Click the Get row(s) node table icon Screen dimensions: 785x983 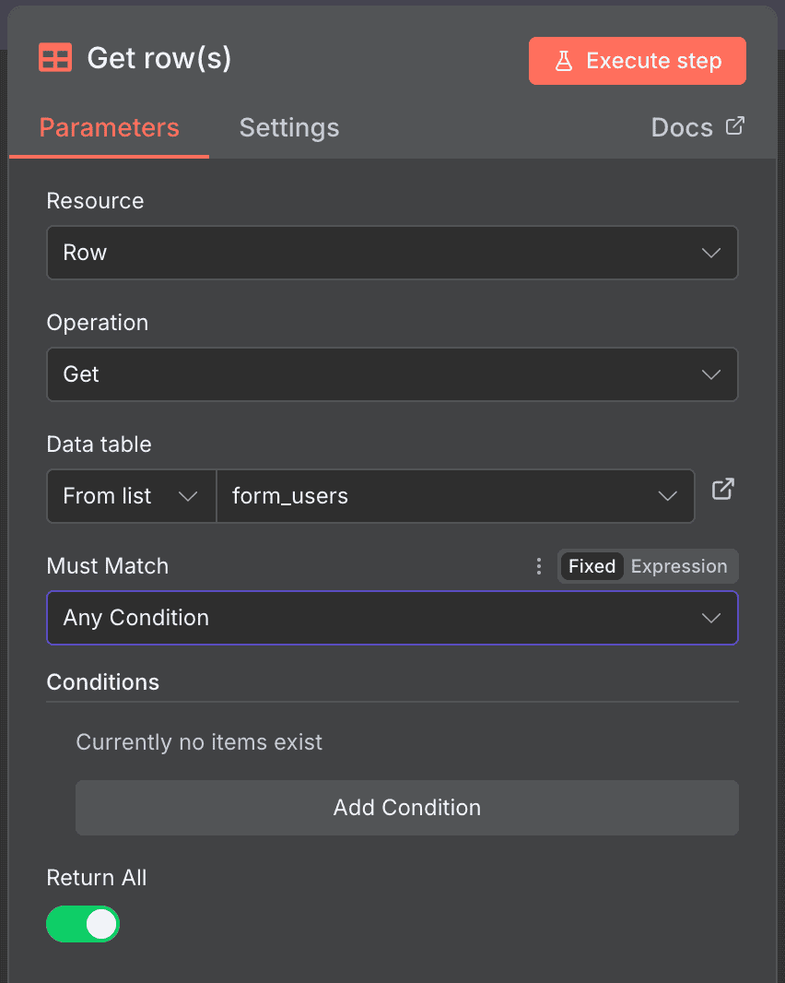click(x=54, y=57)
